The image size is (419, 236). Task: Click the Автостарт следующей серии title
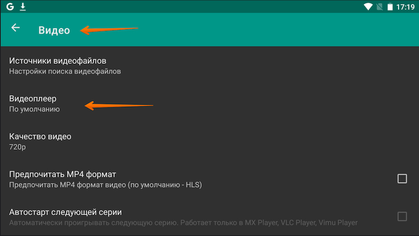click(x=65, y=212)
